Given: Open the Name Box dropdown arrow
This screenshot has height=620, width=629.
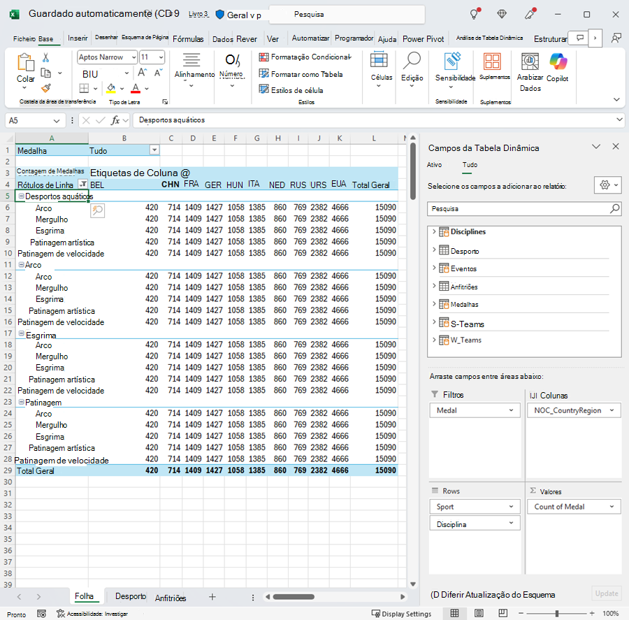Looking at the screenshot, I should [56, 120].
